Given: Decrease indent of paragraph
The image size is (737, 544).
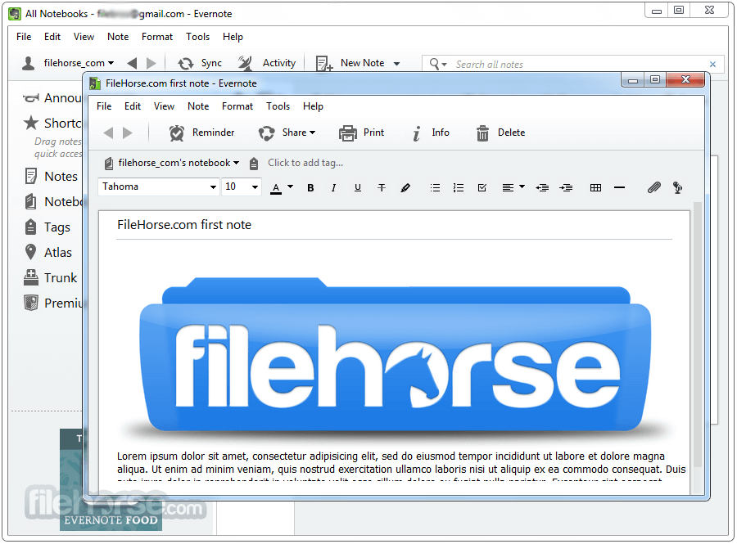Looking at the screenshot, I should coord(542,188).
